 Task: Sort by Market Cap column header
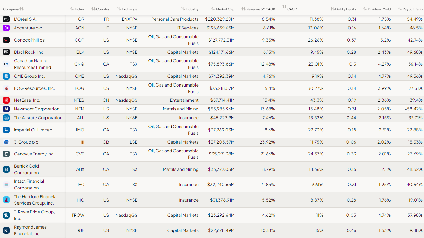coord(223,9)
